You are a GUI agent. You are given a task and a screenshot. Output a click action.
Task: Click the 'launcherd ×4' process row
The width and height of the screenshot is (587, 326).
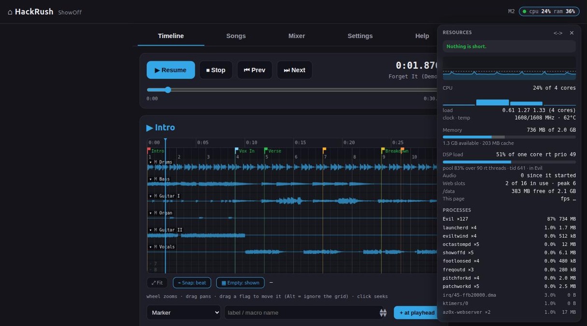[x=509, y=227]
